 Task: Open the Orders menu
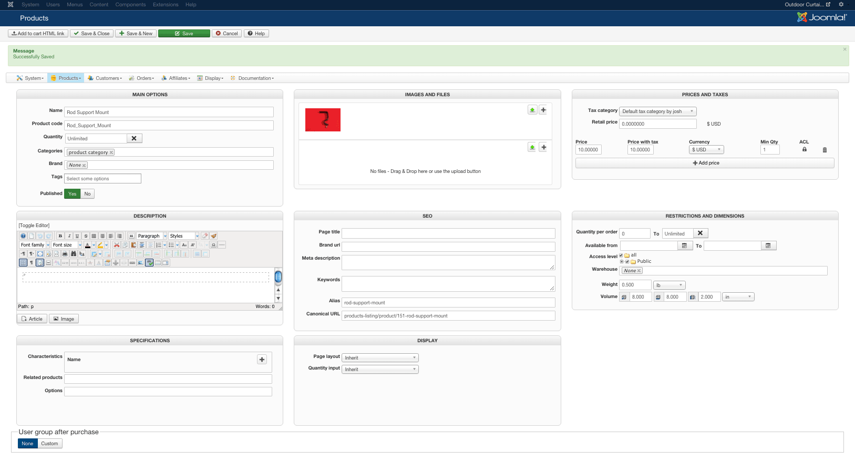point(142,78)
